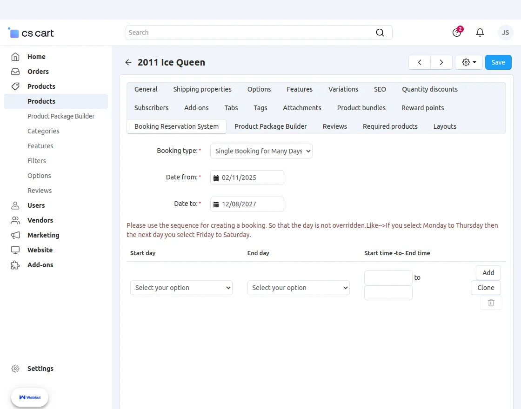Open the Start day select box
The image size is (521, 409).
click(x=181, y=288)
